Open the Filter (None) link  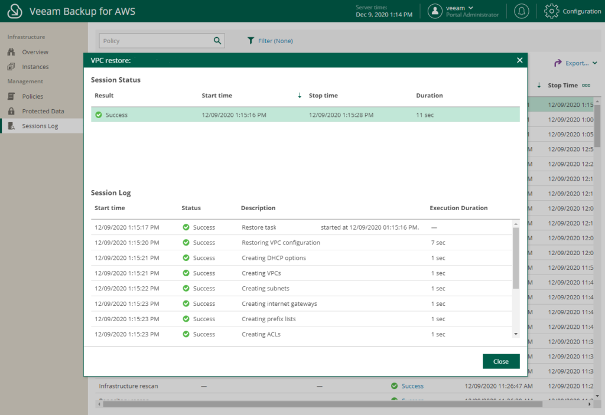point(275,41)
